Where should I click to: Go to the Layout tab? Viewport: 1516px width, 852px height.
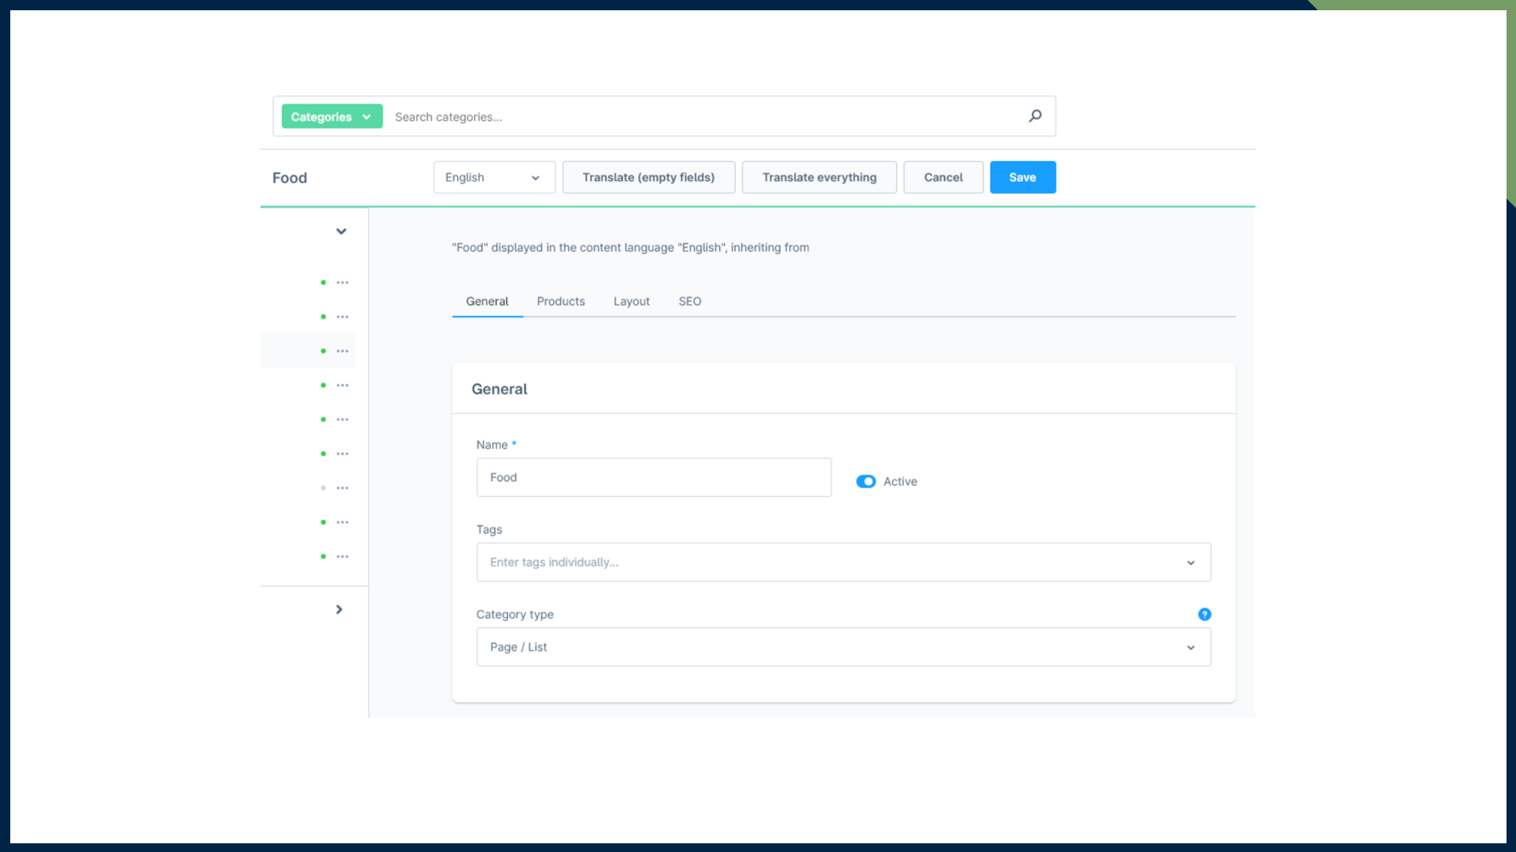[x=631, y=301]
